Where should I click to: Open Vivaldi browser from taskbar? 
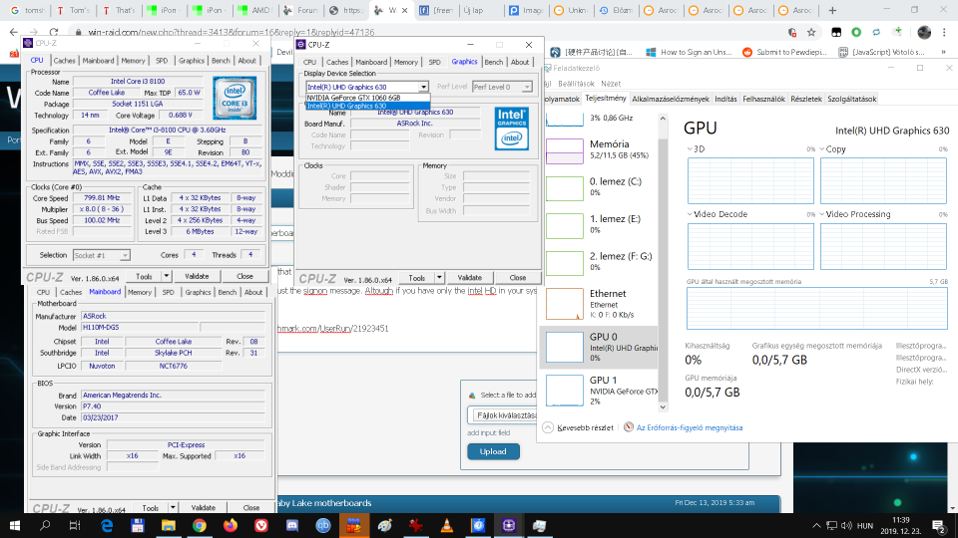pyautogui.click(x=260, y=525)
